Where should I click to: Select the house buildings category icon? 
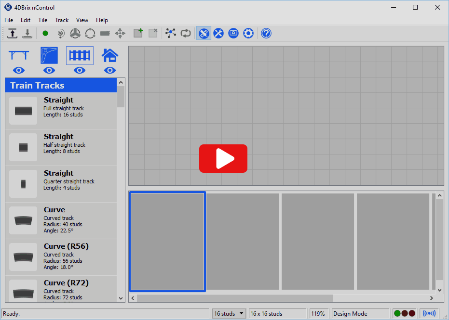110,55
